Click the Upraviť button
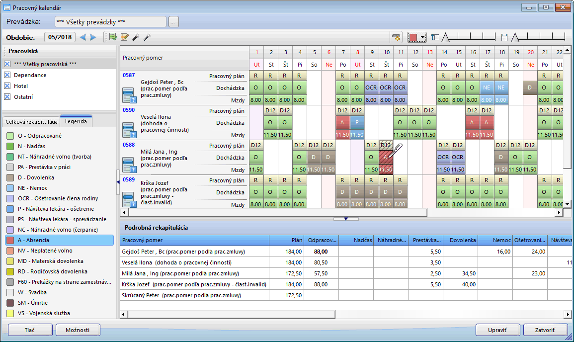 [497, 330]
